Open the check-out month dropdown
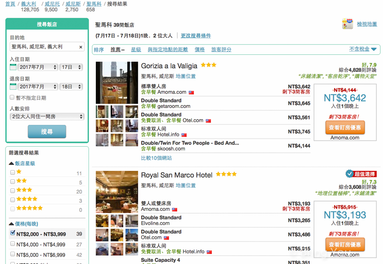Viewport: 383px width, 264px height. pyautogui.click(x=38, y=87)
